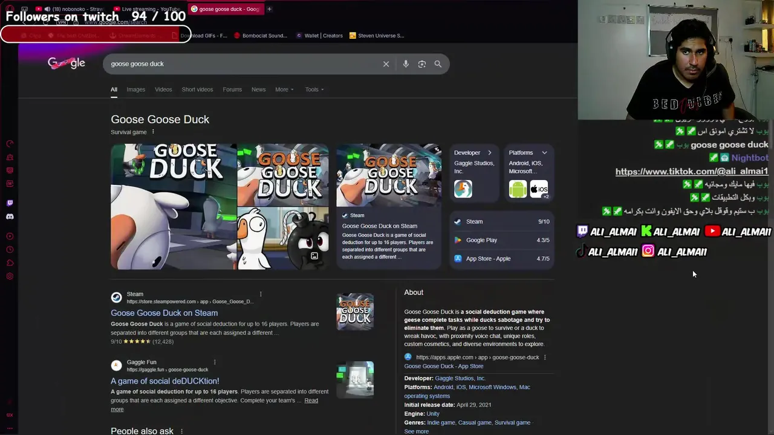Viewport: 774px width, 435px height.
Task: Expand the Platforms card dropdown
Action: [544, 153]
